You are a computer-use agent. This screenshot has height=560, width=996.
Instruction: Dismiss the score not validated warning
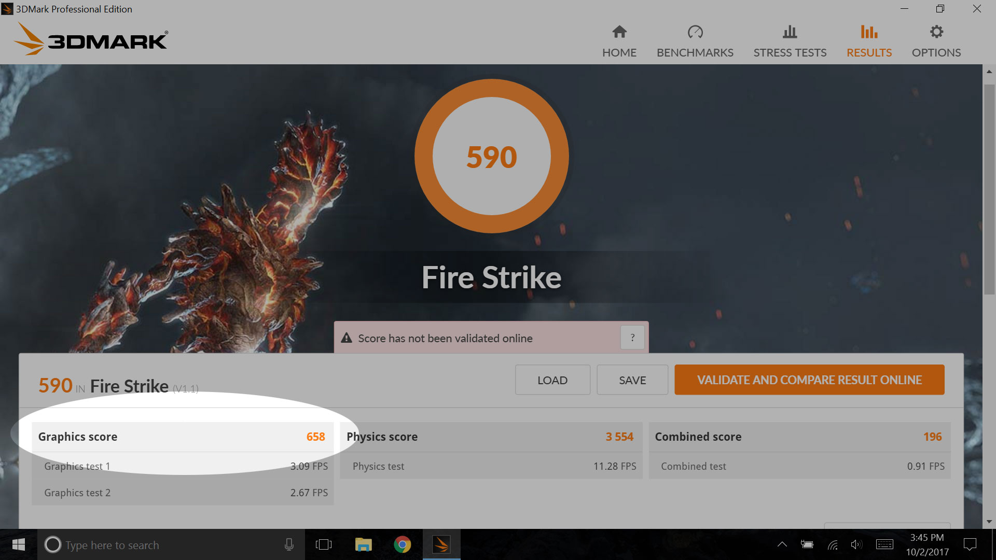coord(632,337)
